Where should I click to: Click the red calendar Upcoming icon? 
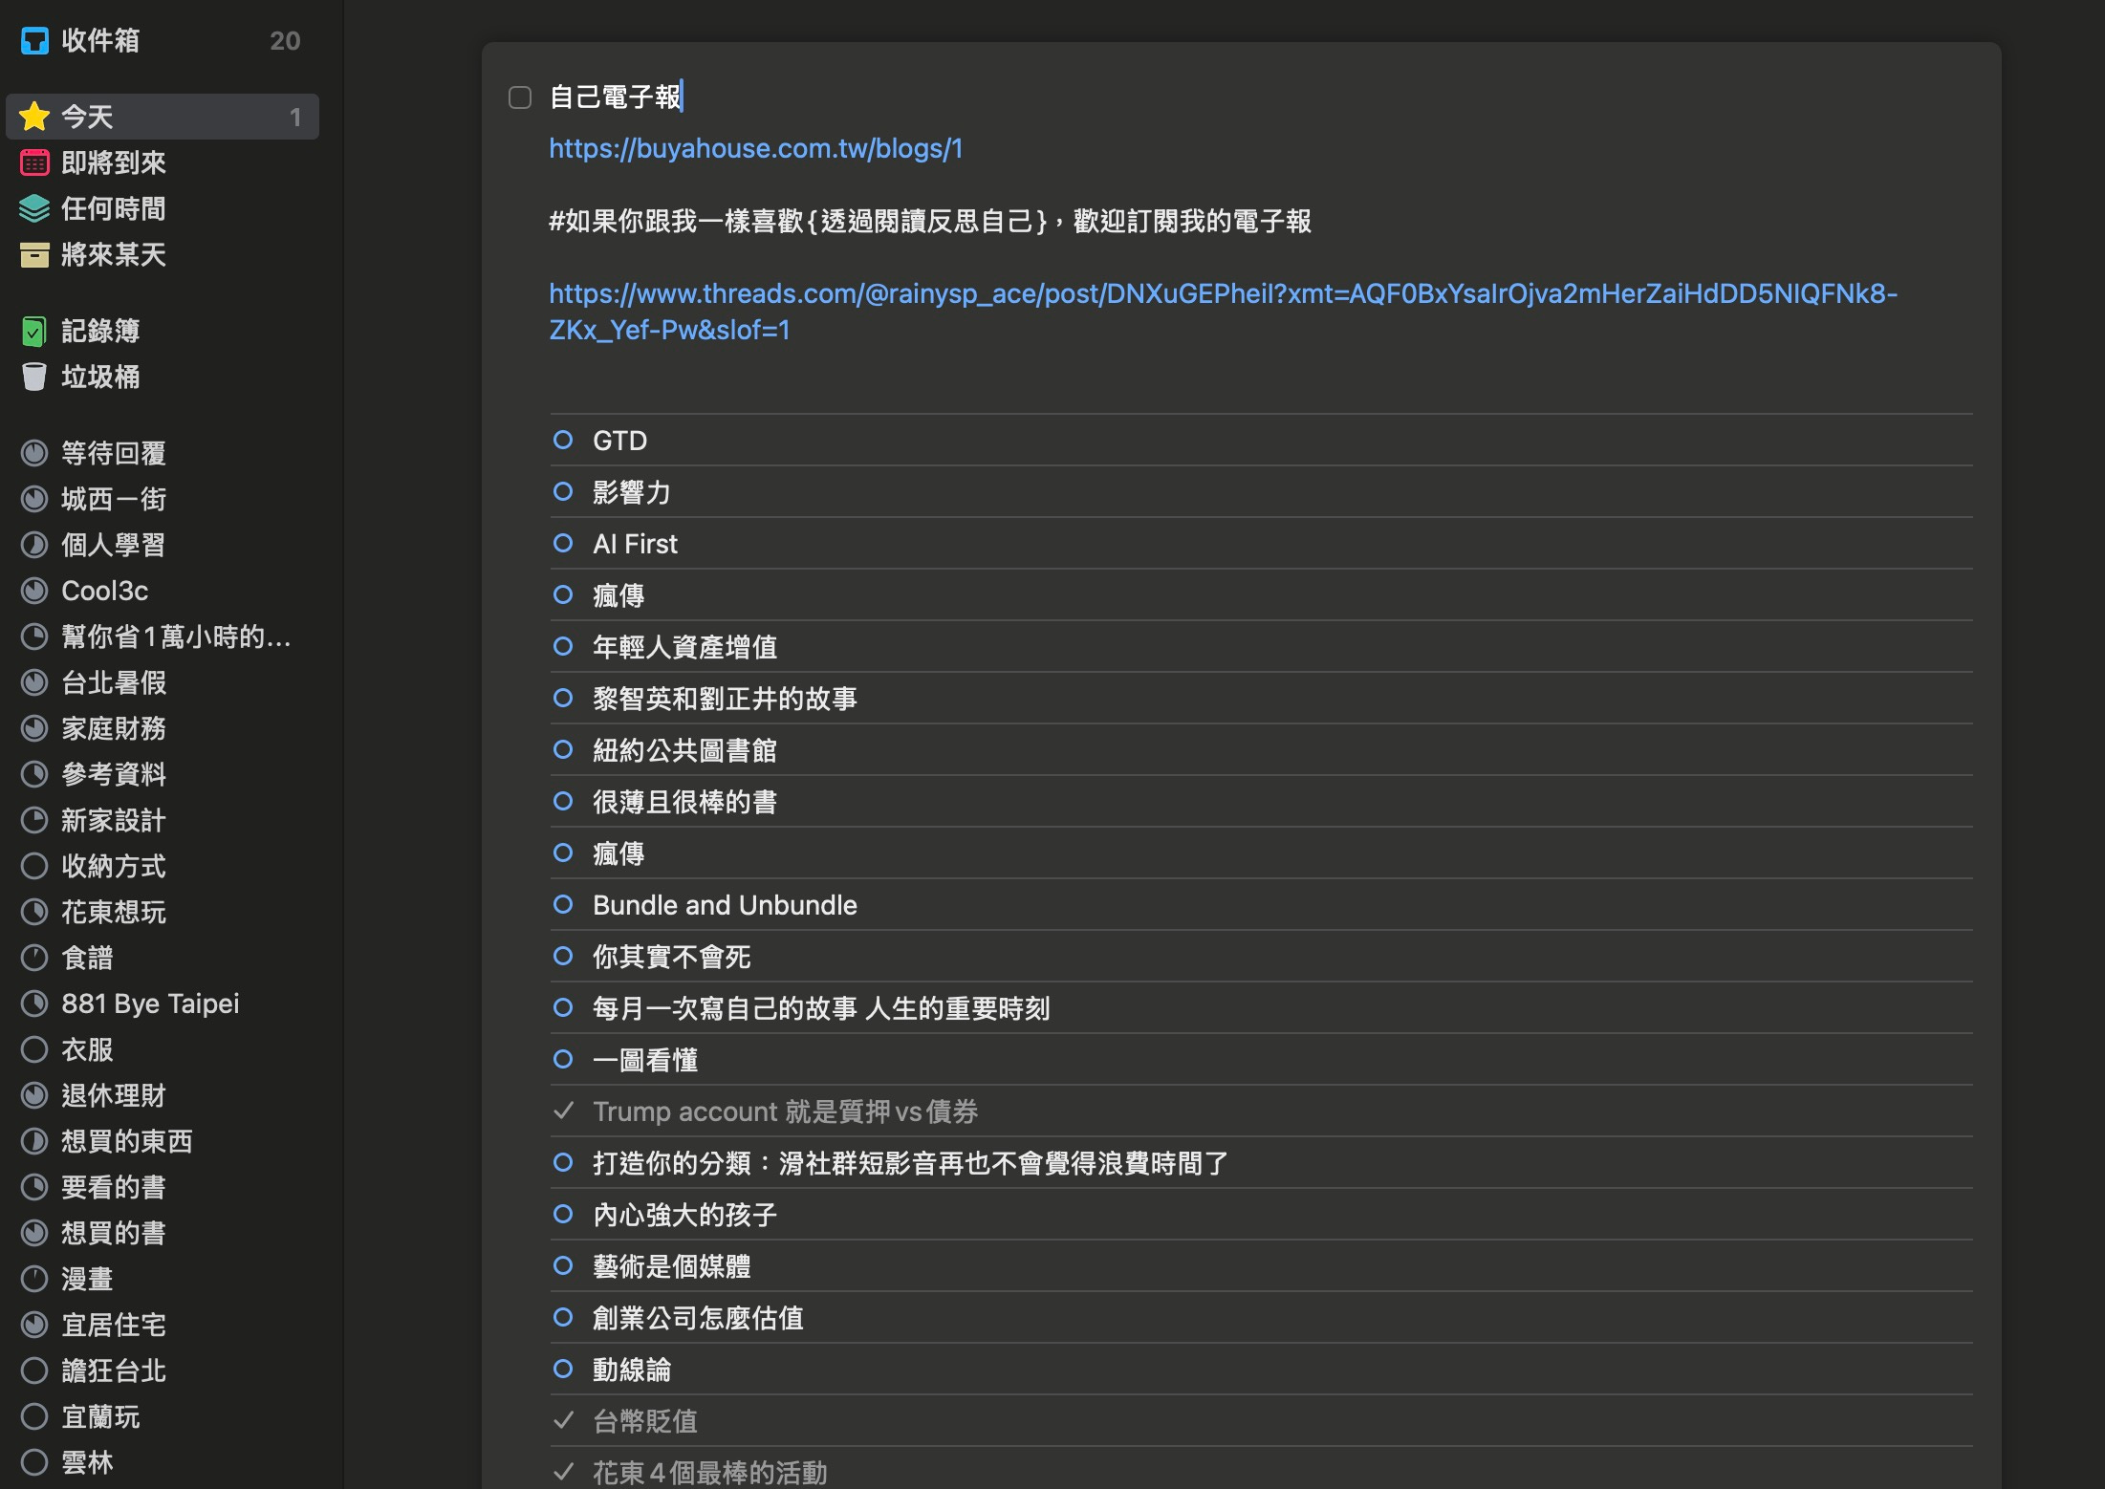[34, 163]
